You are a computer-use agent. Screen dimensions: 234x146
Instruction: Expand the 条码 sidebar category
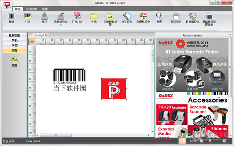pos(14,40)
